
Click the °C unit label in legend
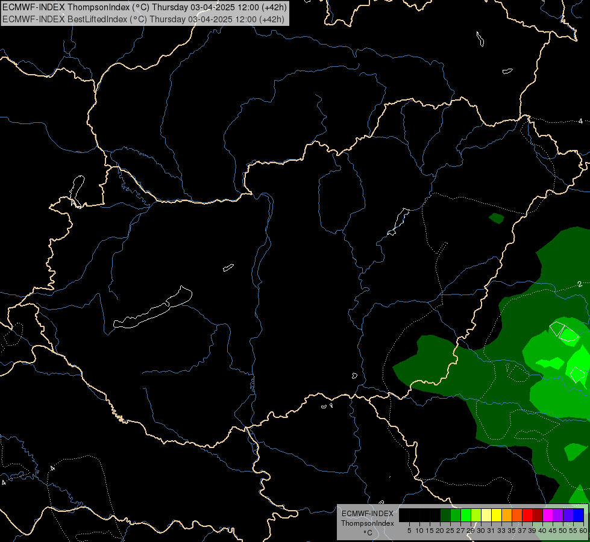point(368,533)
